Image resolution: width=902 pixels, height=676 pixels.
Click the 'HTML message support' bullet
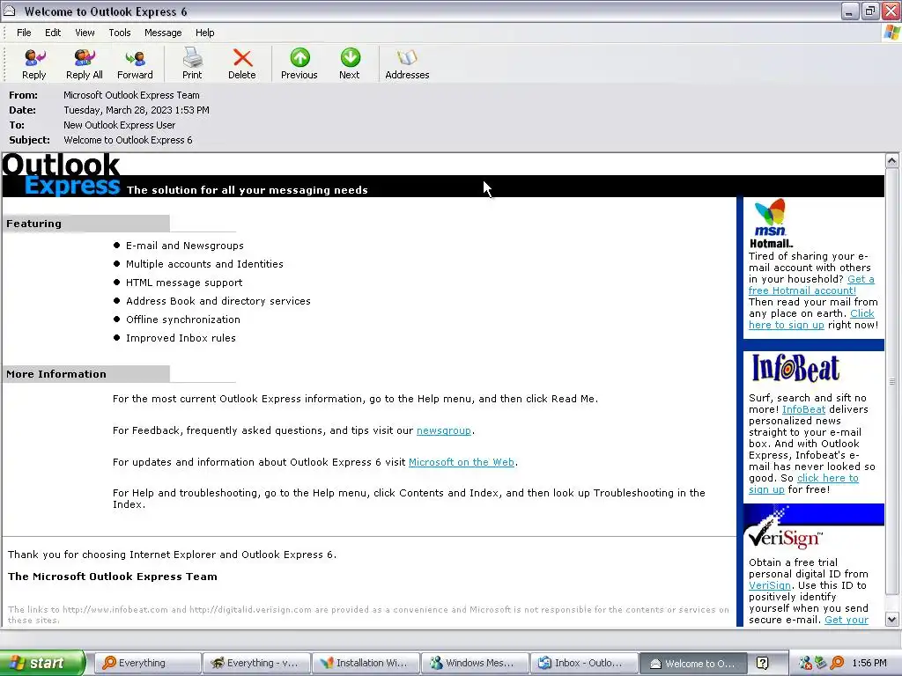(184, 283)
